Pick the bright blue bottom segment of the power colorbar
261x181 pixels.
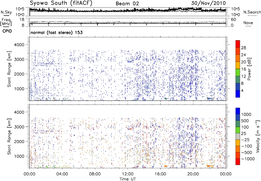click(238, 94)
